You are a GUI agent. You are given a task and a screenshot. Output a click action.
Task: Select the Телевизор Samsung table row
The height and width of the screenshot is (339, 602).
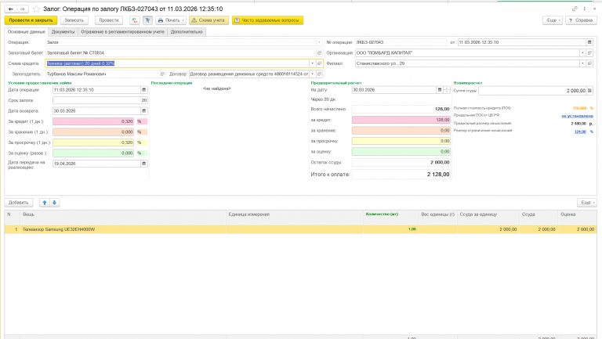point(301,229)
